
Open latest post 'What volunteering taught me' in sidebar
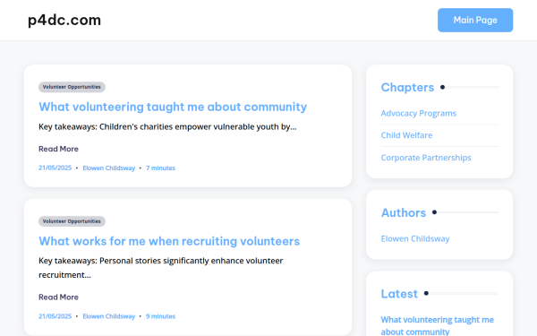click(438, 326)
